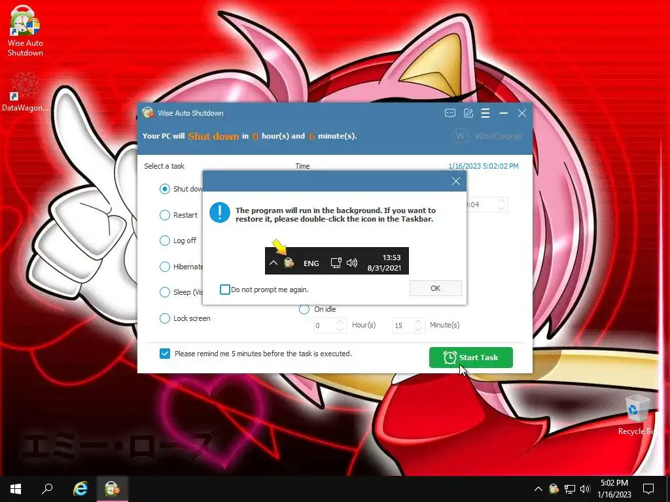
Task: Open the taskbar clock and date
Action: (x=614, y=489)
